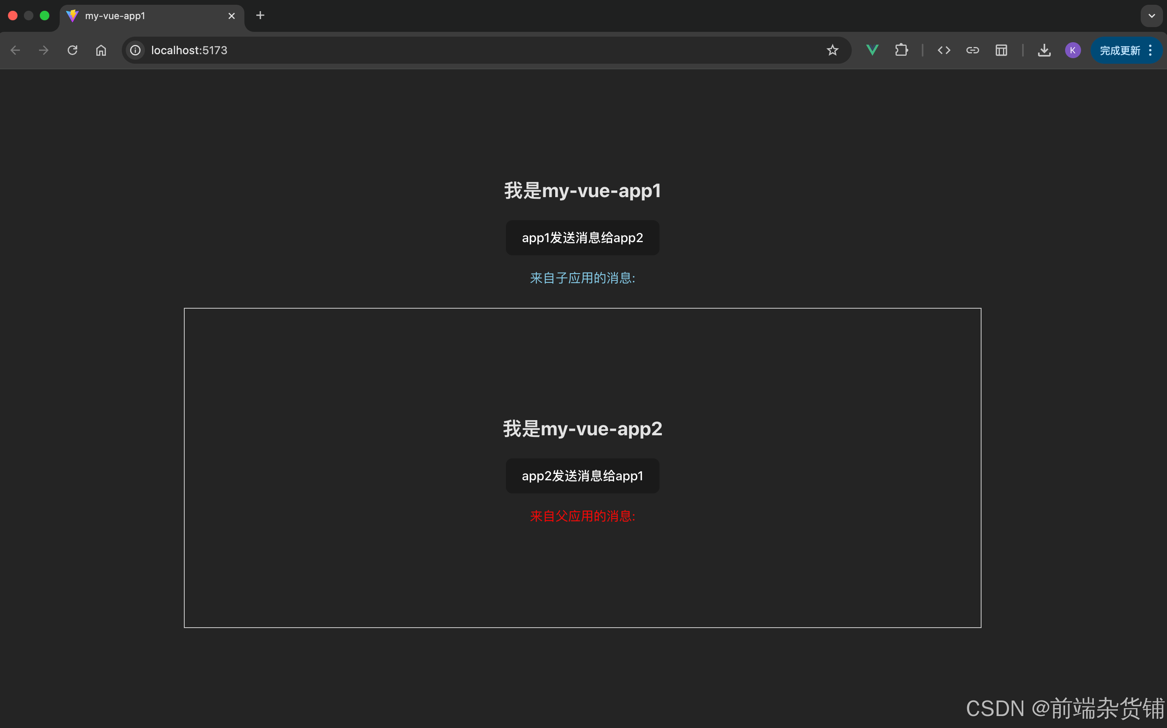Click the code brackets extension icon

[944, 50]
